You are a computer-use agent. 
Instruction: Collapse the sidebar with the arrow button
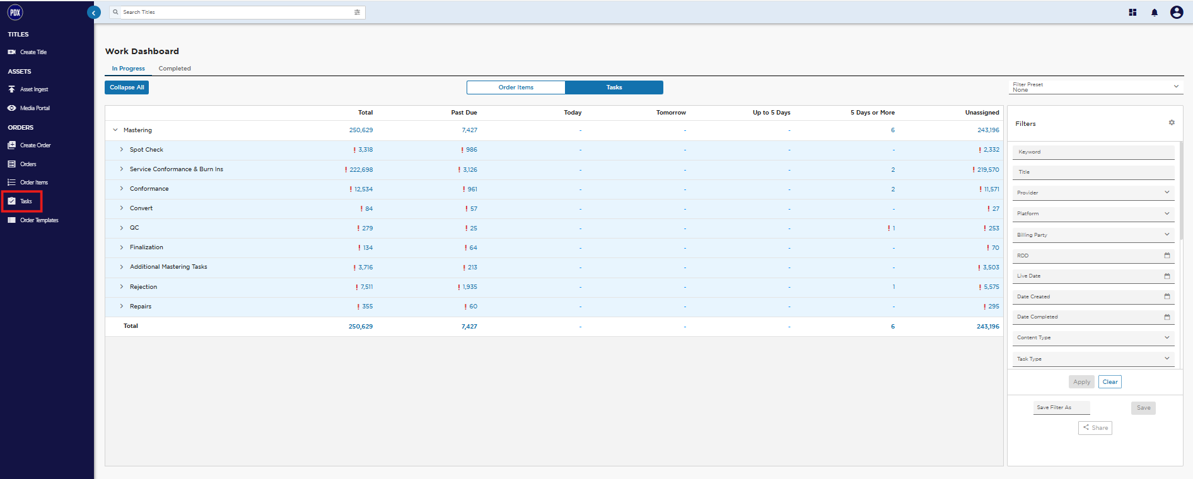point(94,13)
